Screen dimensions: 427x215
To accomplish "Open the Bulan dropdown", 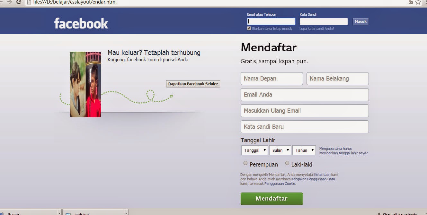I will [280, 150].
